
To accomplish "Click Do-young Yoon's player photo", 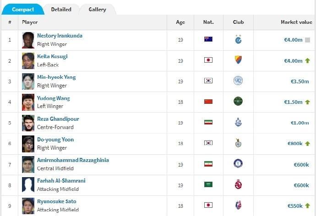I will pyautogui.click(x=28, y=144).
